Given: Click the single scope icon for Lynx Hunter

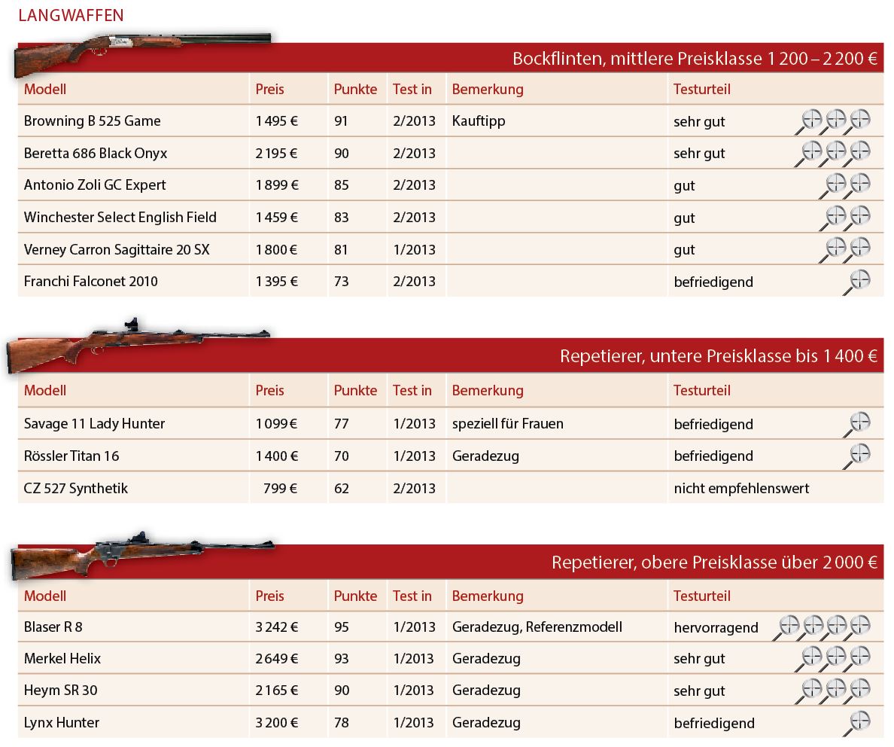Looking at the screenshot, I should (x=857, y=723).
